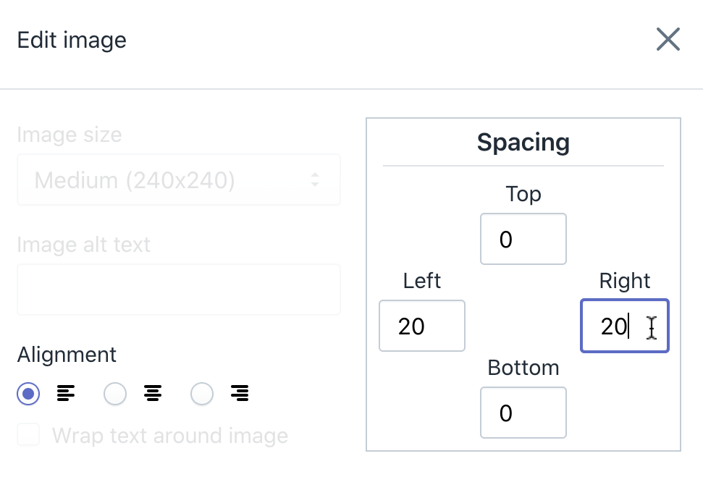Click the Image alt text label

tap(83, 245)
